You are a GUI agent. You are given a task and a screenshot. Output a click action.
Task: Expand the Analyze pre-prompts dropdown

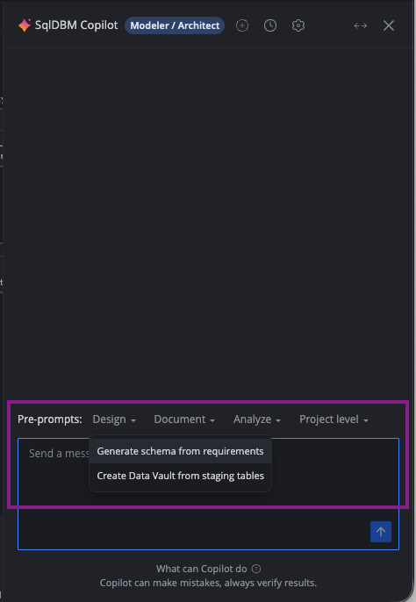point(256,419)
